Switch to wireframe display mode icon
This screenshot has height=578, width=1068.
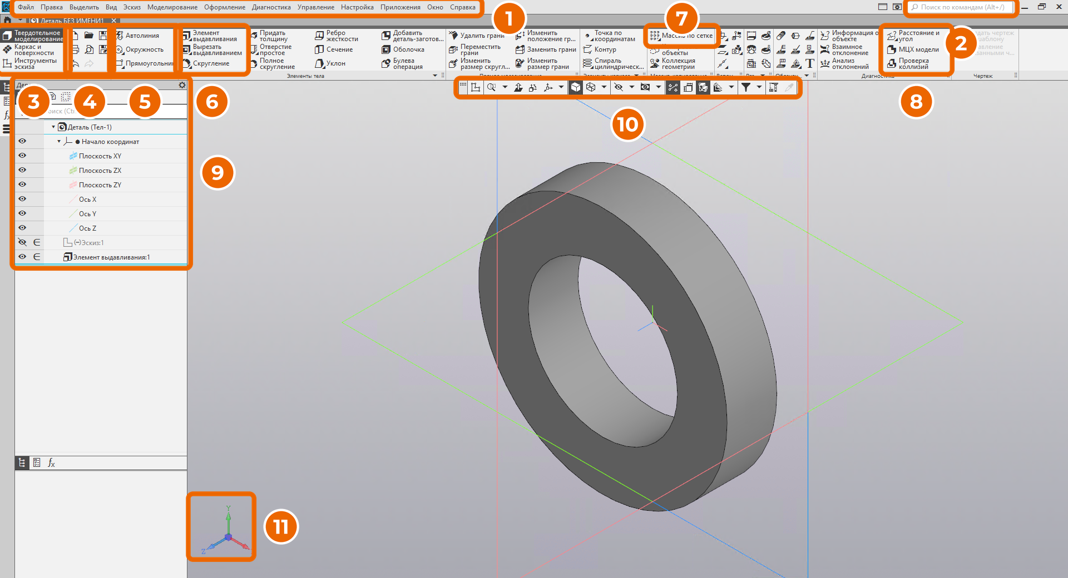click(x=591, y=87)
